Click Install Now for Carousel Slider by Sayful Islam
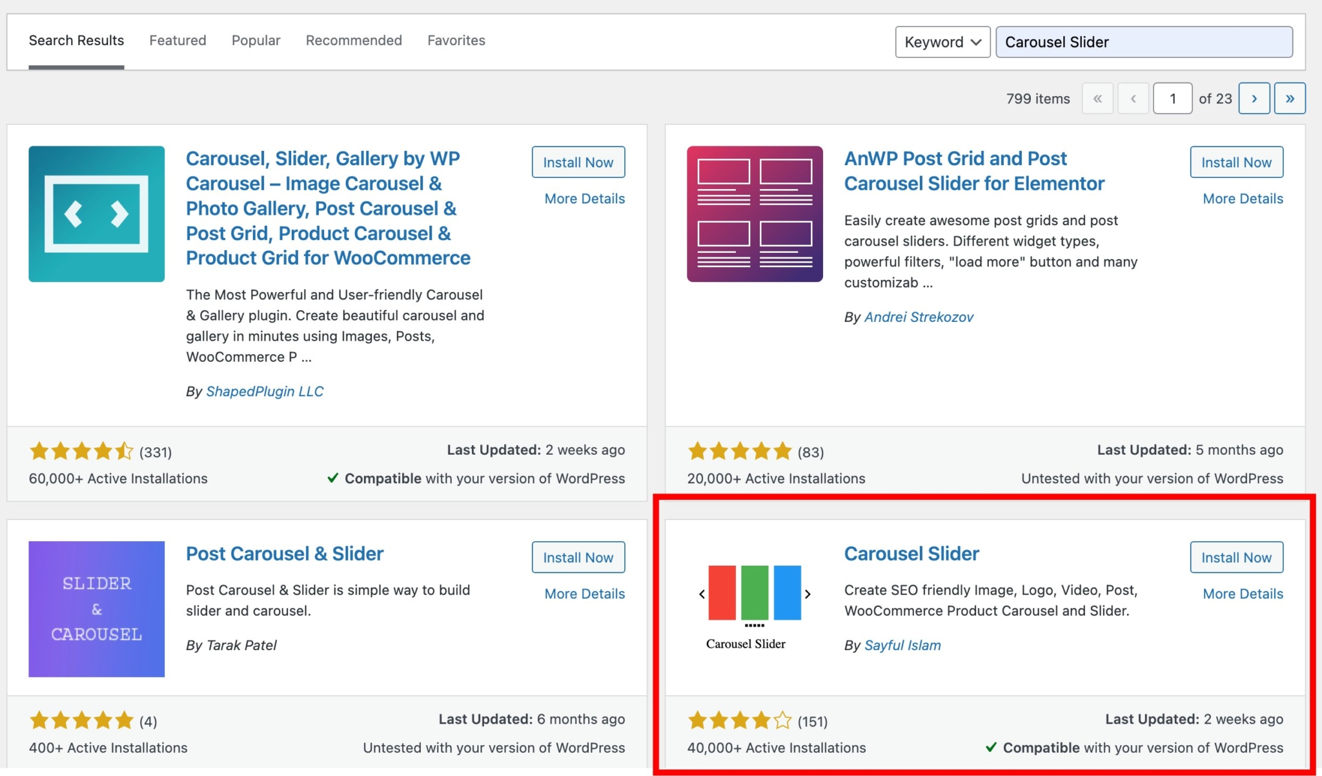The height and width of the screenshot is (776, 1322). pos(1237,557)
